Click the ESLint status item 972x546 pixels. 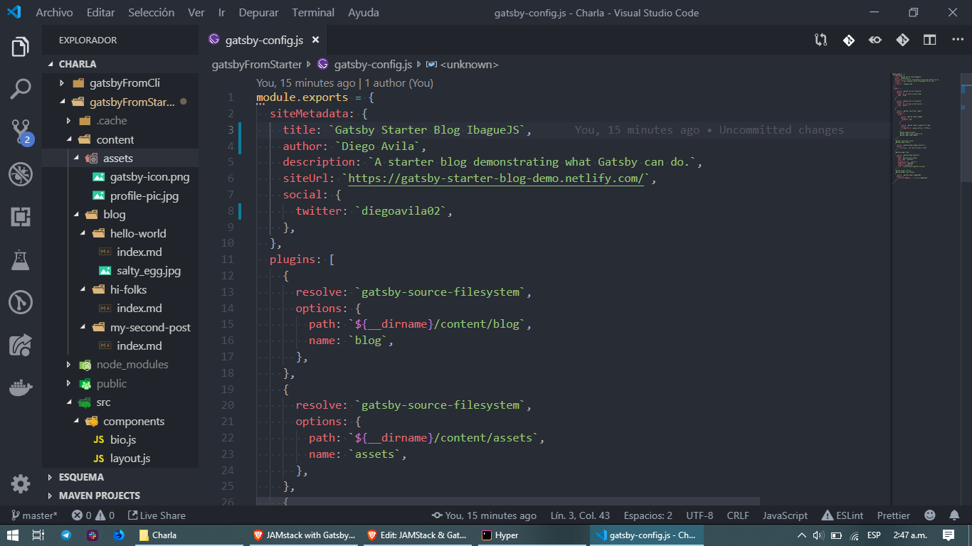(842, 515)
